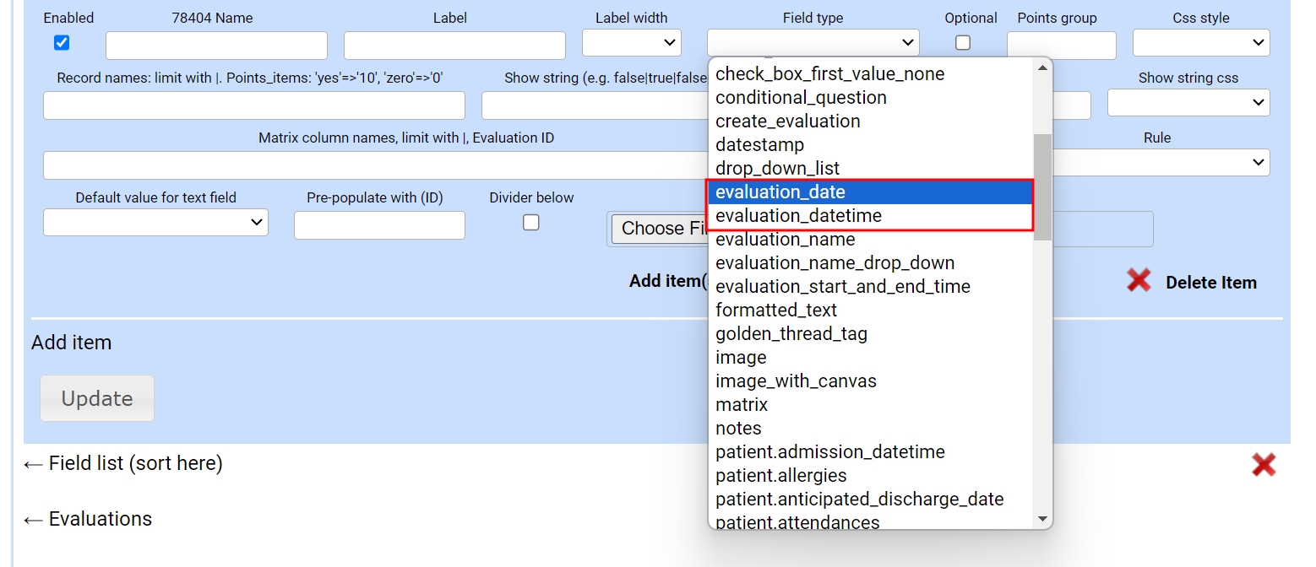Open the Rule dropdown
This screenshot has height=567, width=1316.
tap(1157, 162)
